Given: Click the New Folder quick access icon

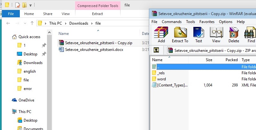Looking at the screenshot, I should (25, 5).
